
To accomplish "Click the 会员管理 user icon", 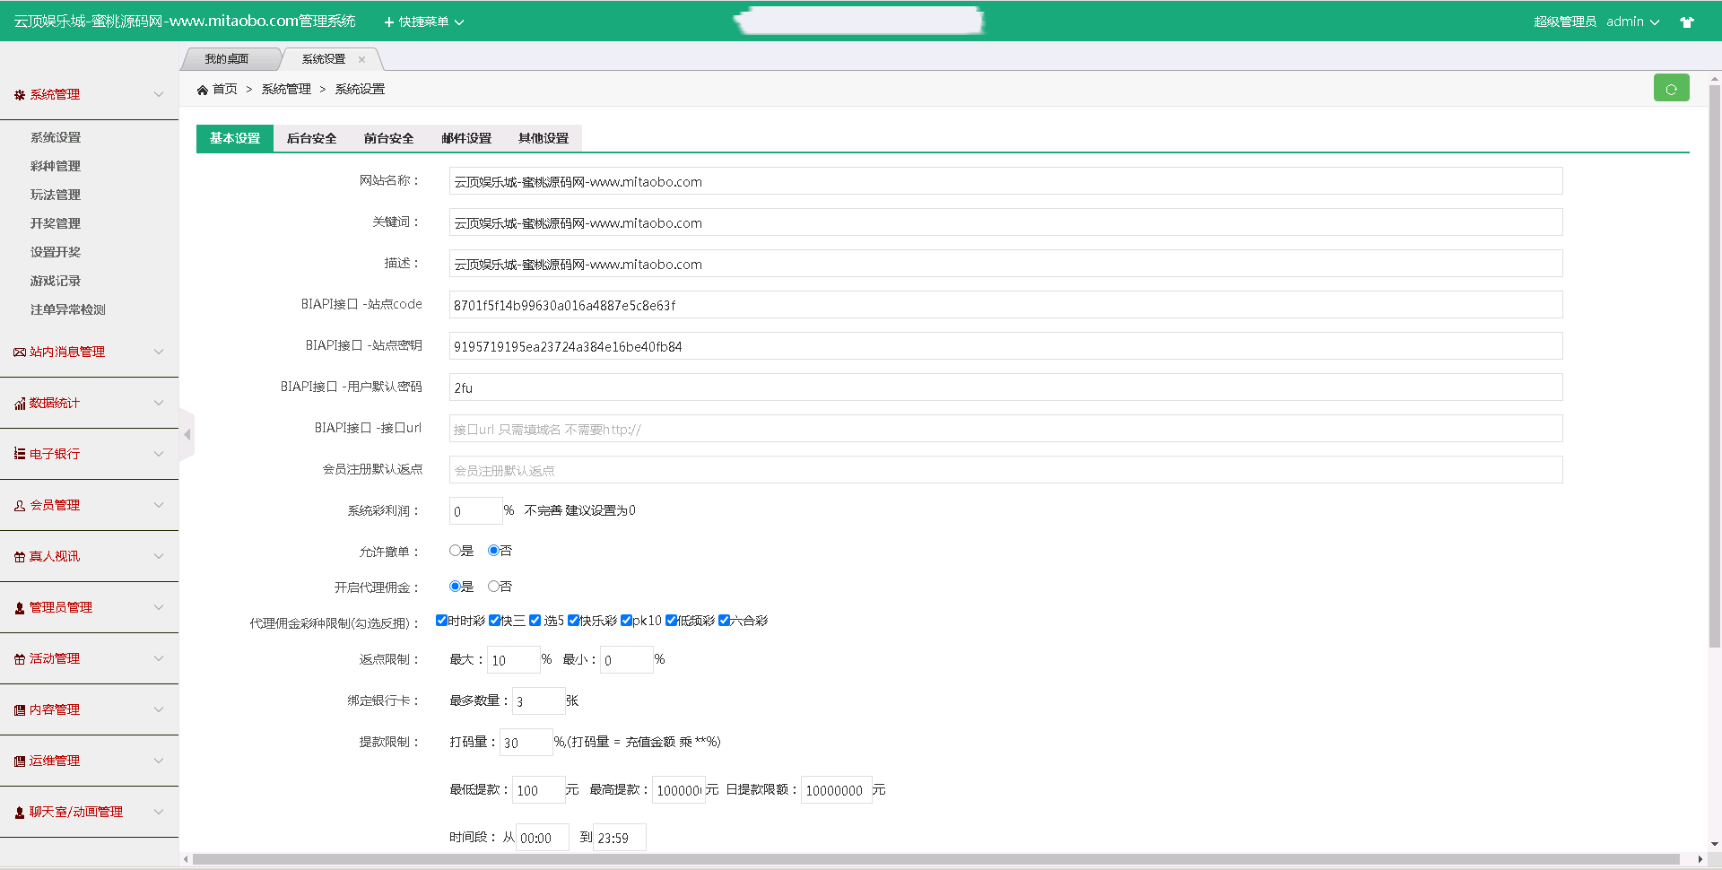I will [20, 506].
